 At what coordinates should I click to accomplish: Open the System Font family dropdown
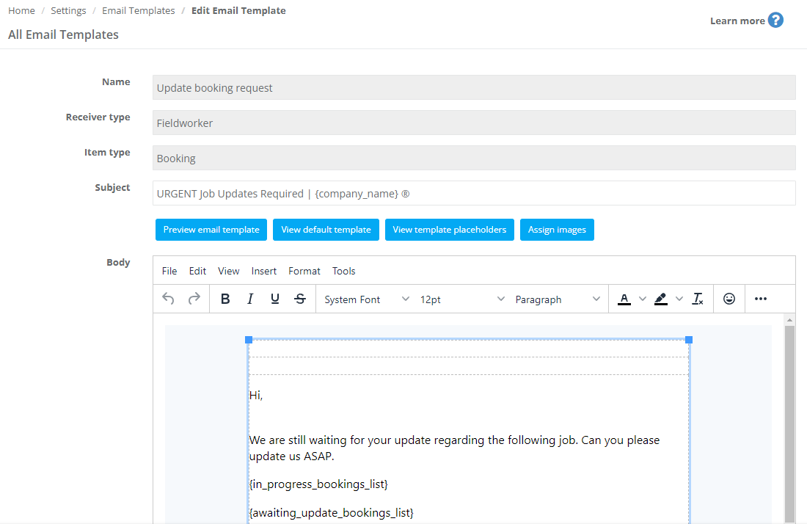(x=366, y=299)
